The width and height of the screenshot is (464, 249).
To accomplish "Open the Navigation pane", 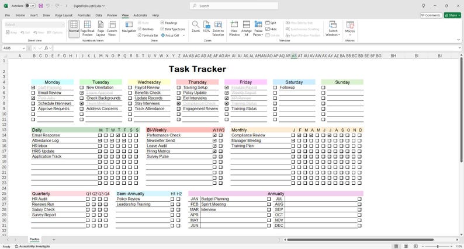I will click(x=129, y=27).
